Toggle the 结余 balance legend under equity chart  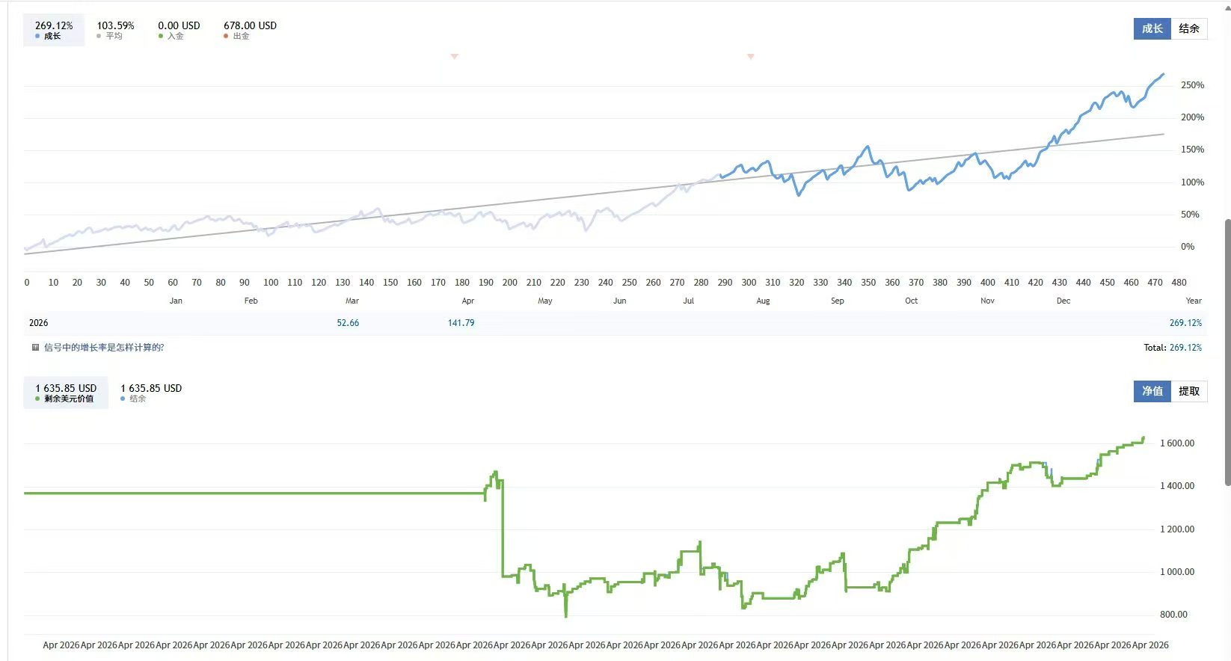(x=151, y=393)
